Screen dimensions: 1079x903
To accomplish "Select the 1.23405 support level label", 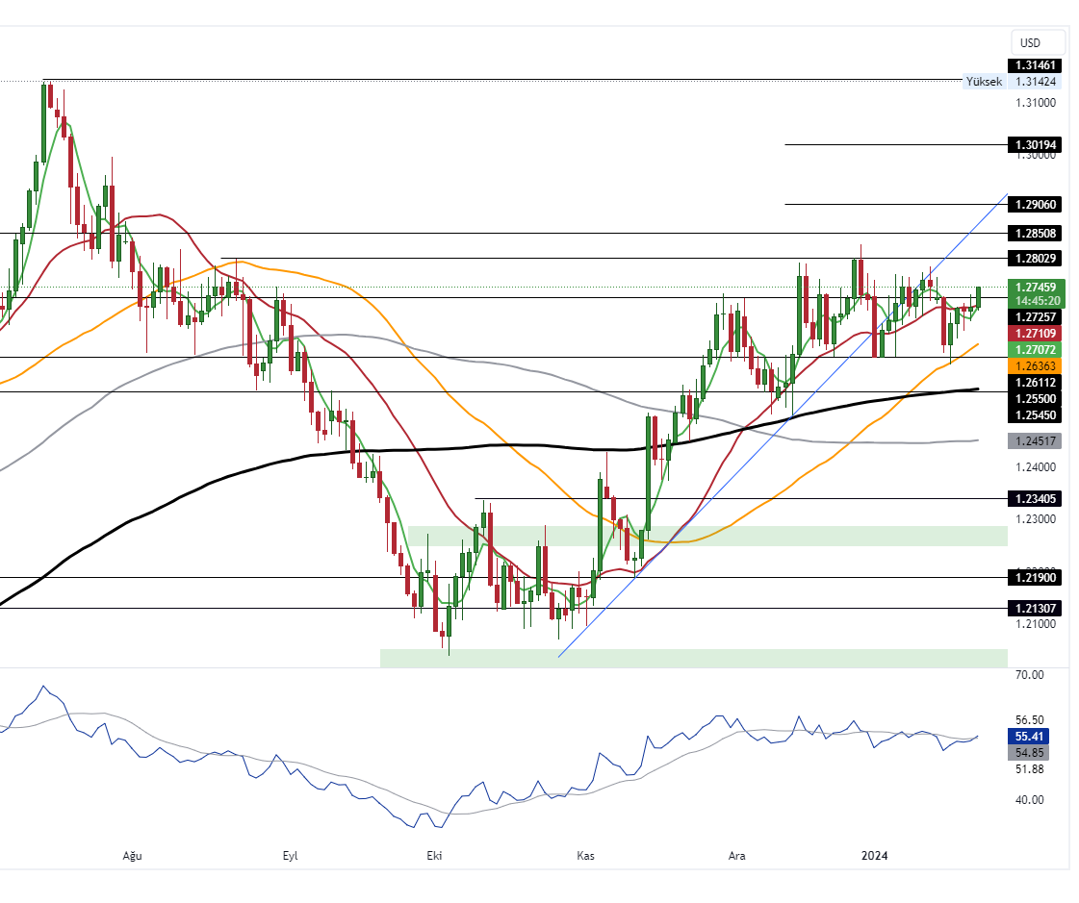I will click(1035, 499).
